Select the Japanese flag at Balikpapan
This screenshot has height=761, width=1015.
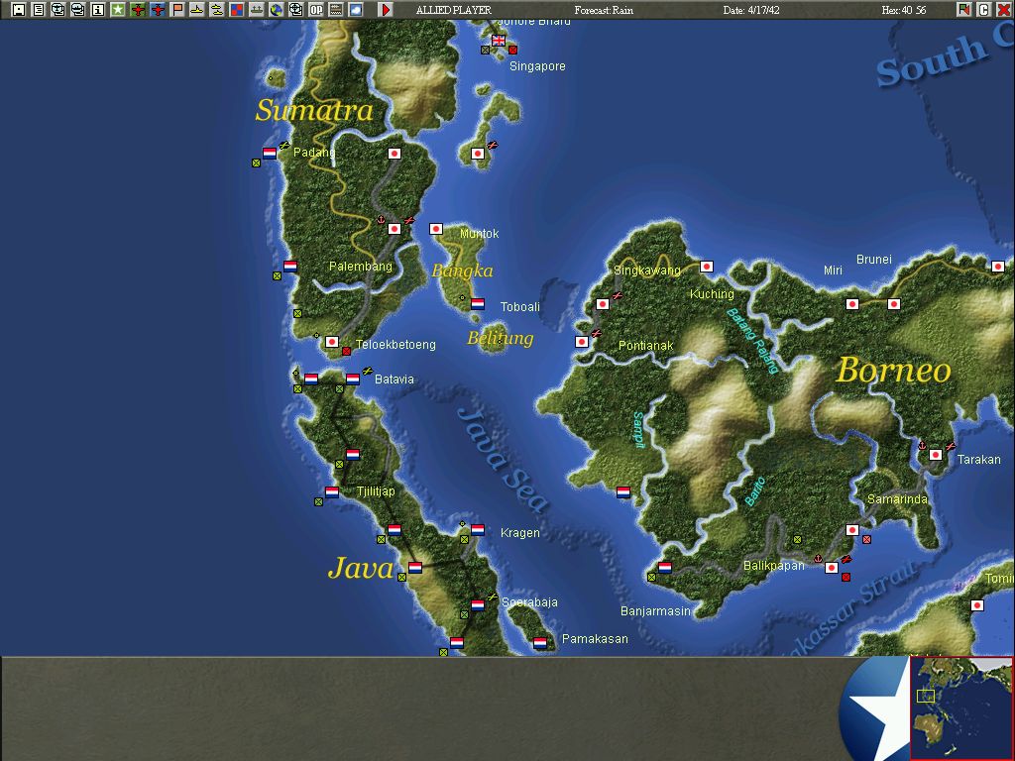click(x=832, y=568)
